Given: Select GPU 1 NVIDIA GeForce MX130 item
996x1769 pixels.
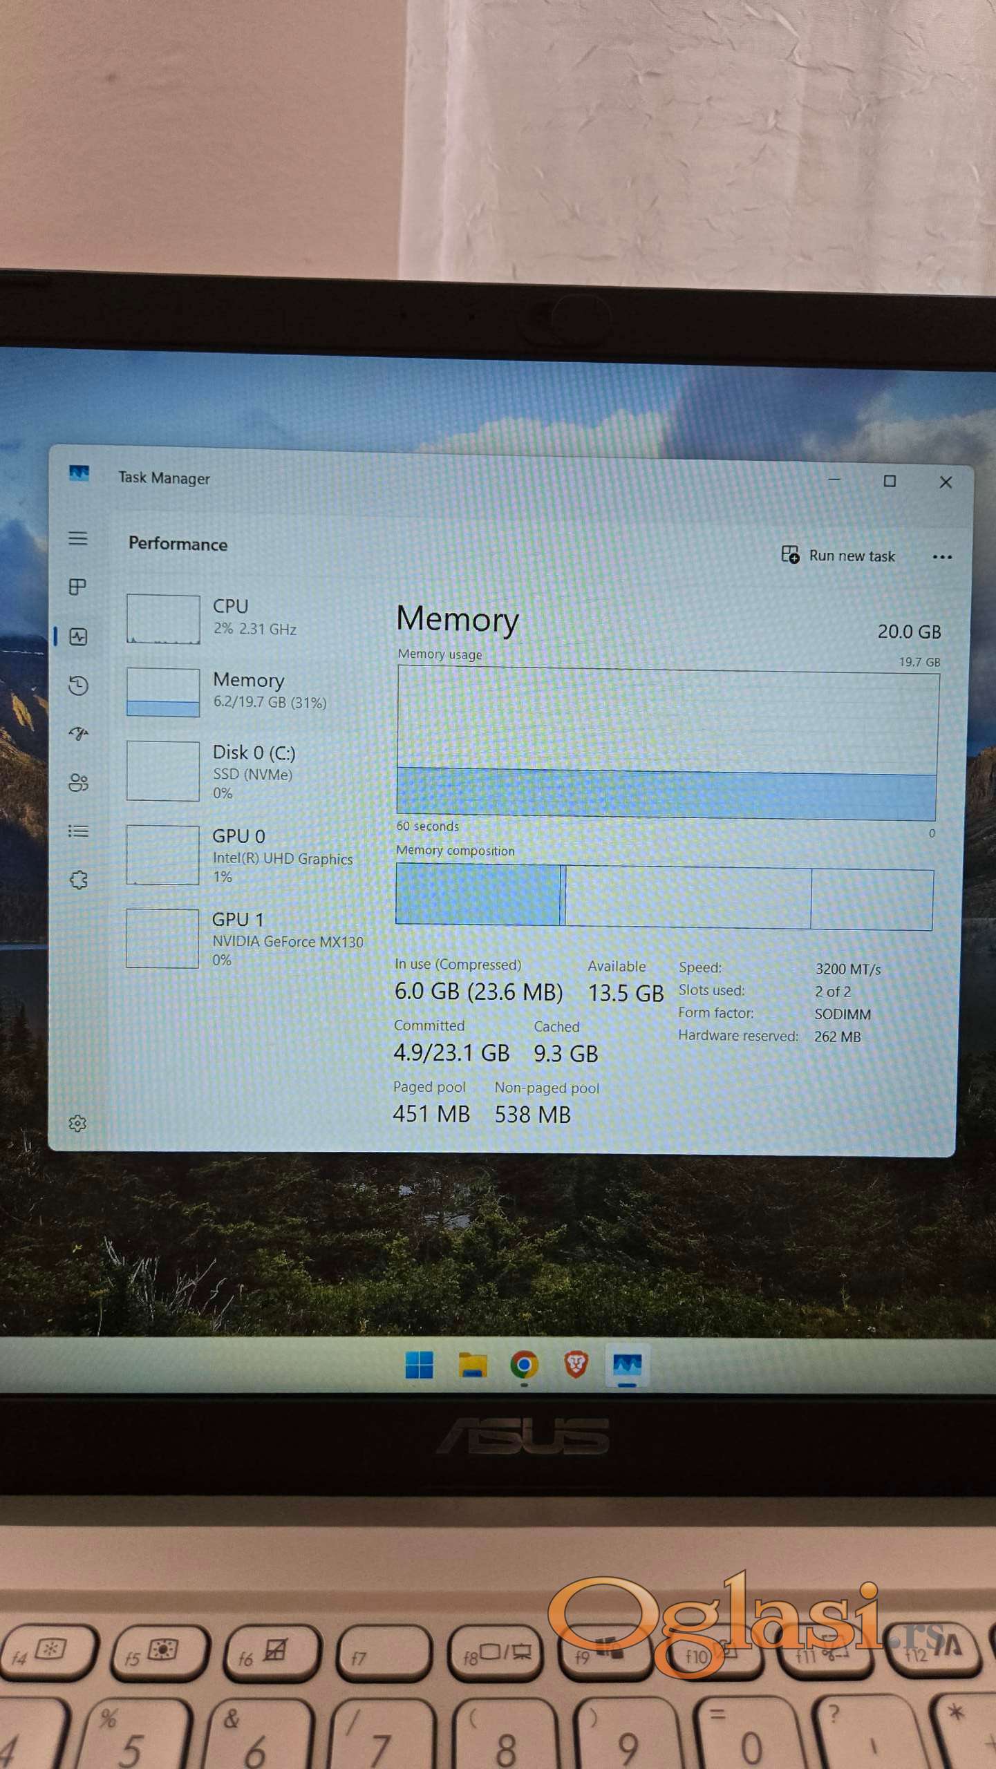Looking at the screenshot, I should 242,938.
